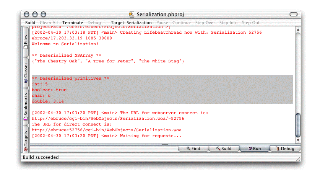Switch to the Debug bottom tab
This screenshot has width=320, height=178.
pos(285,149)
